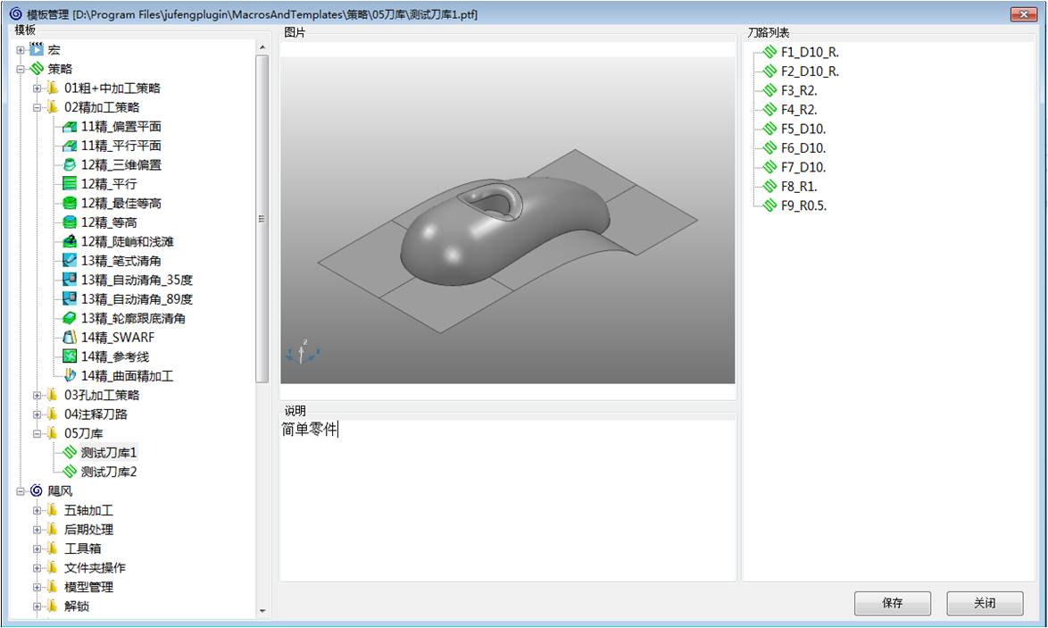Click the 13精_笔式清角 strategy icon
Viewport: 1048px width, 628px height.
70,261
